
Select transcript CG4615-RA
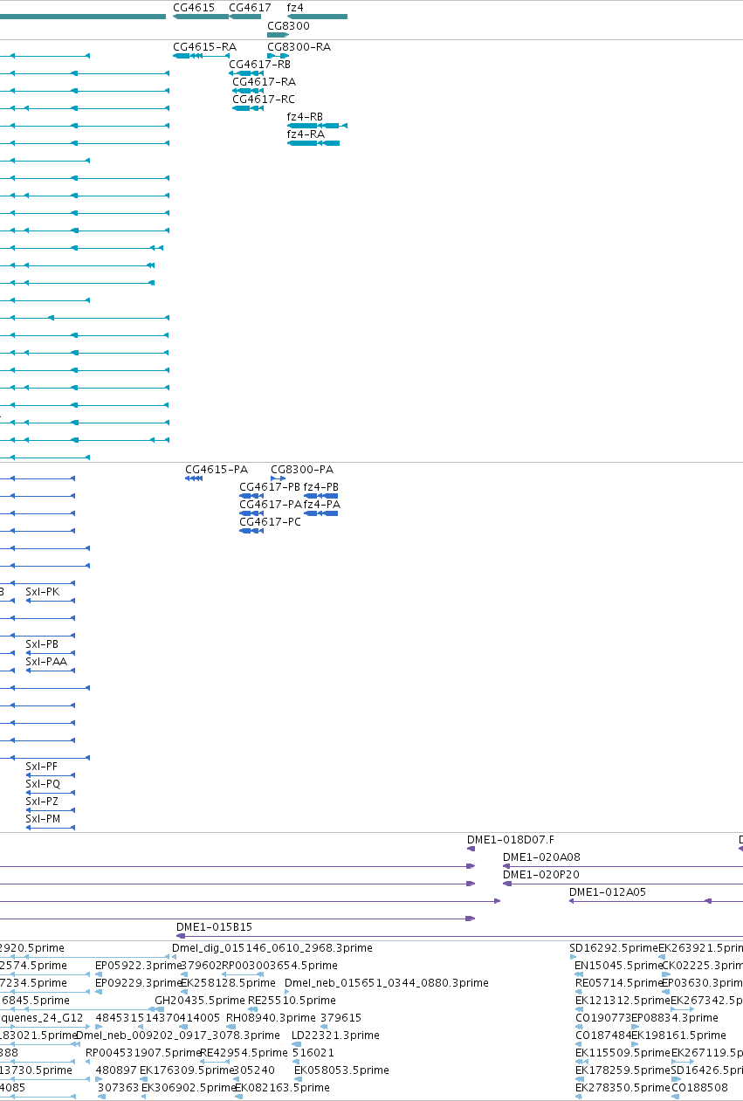pos(204,47)
